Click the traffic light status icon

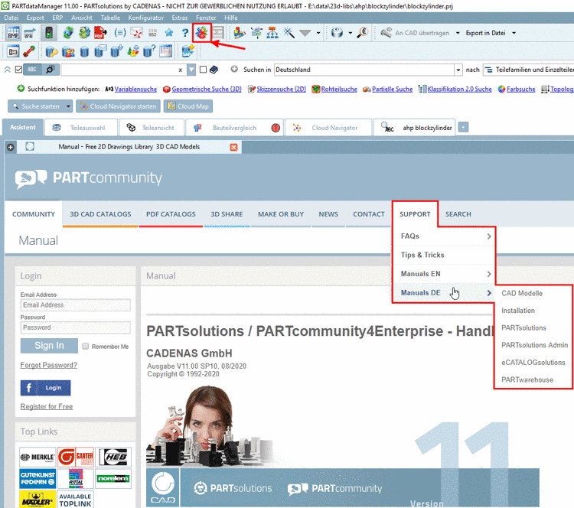(x=49, y=33)
